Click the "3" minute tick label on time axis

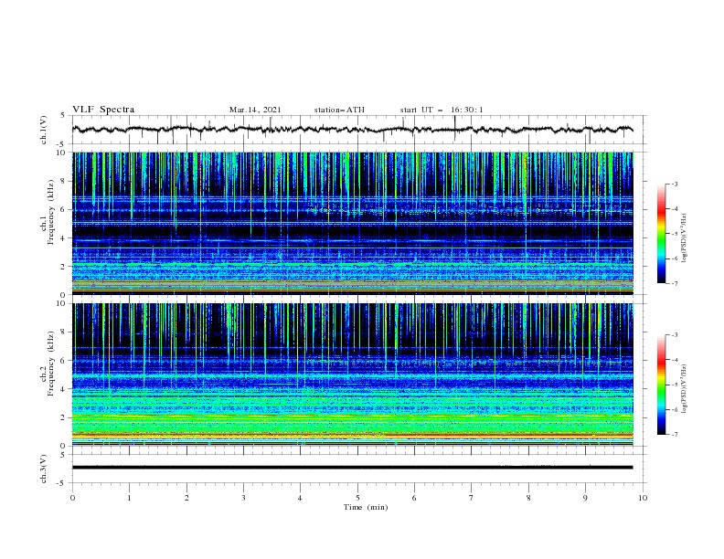point(243,498)
